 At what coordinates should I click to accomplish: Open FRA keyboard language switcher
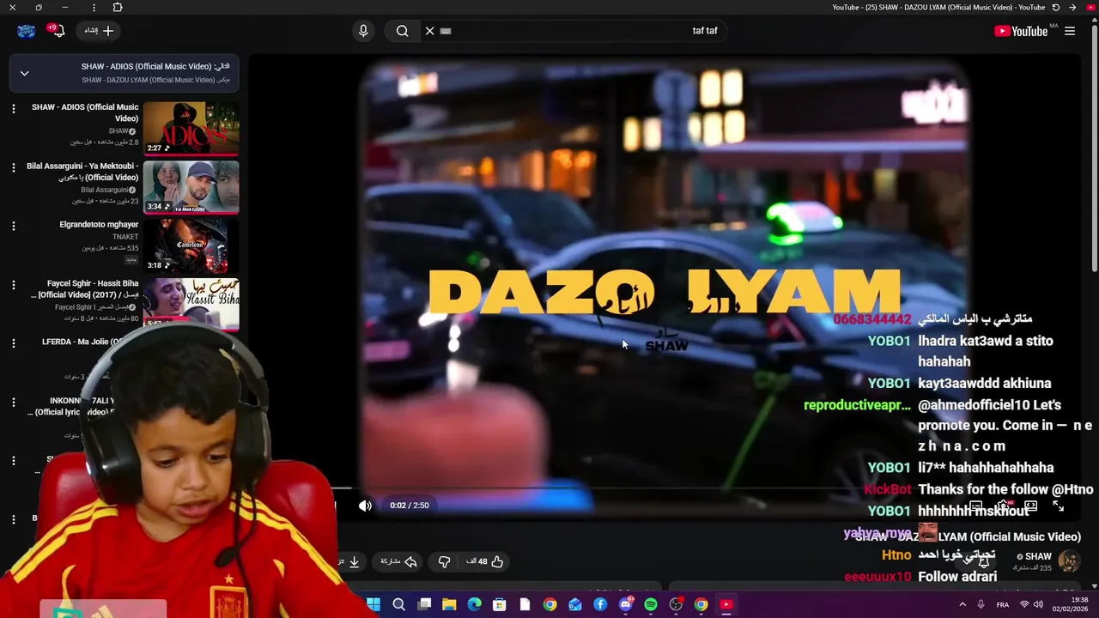coord(1003,605)
